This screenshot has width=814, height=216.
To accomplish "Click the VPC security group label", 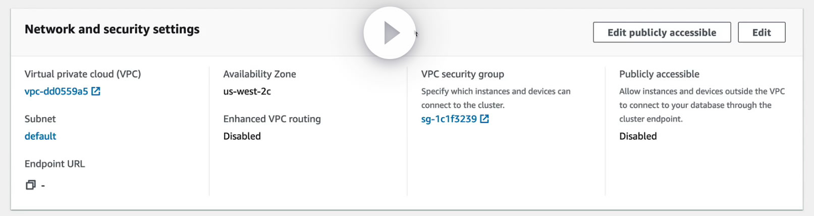I will (x=462, y=74).
